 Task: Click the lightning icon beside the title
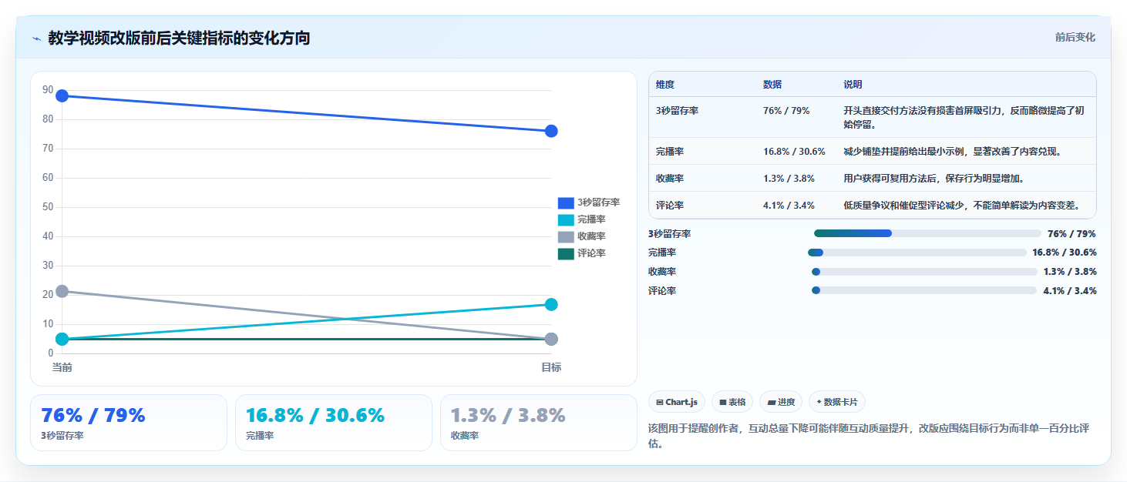click(36, 38)
